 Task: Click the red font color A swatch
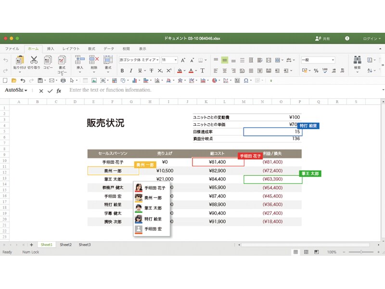point(191,71)
